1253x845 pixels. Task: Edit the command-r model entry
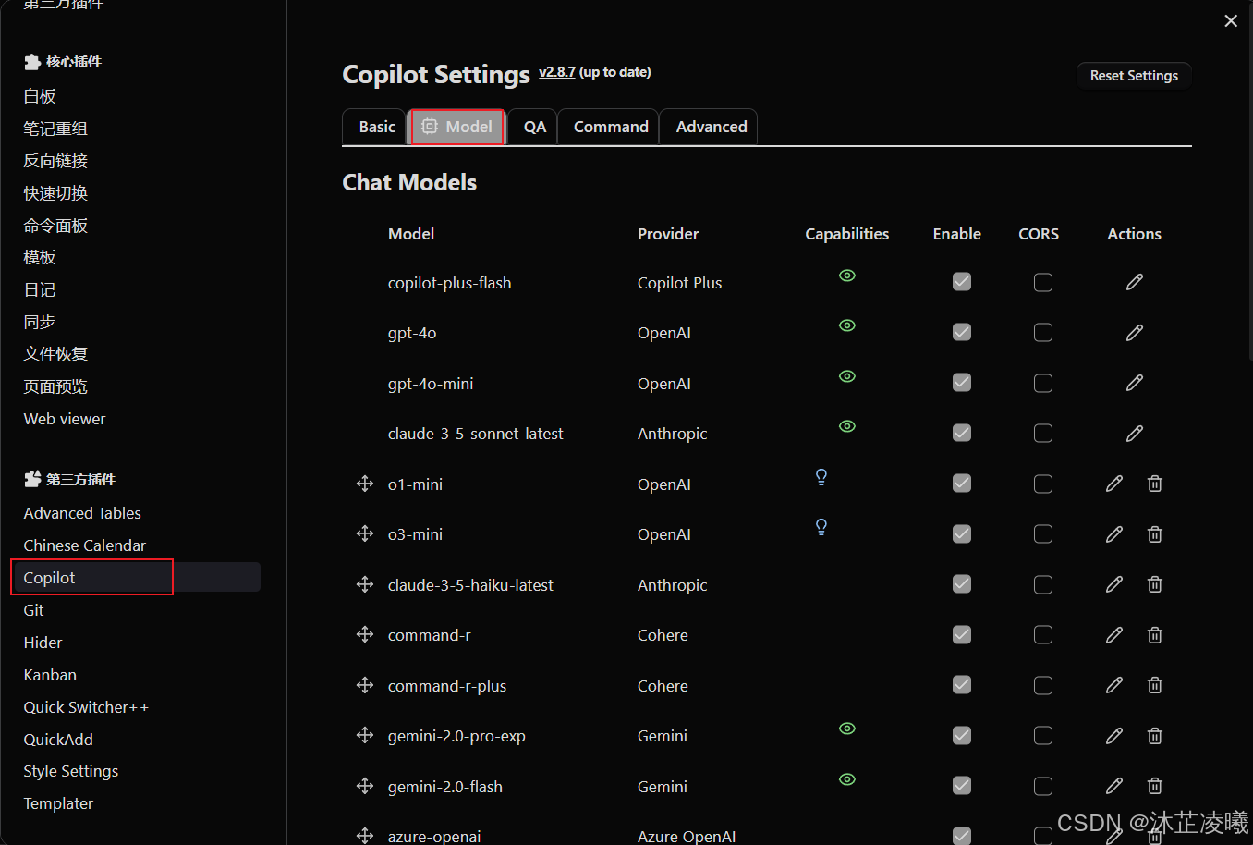[x=1114, y=635]
